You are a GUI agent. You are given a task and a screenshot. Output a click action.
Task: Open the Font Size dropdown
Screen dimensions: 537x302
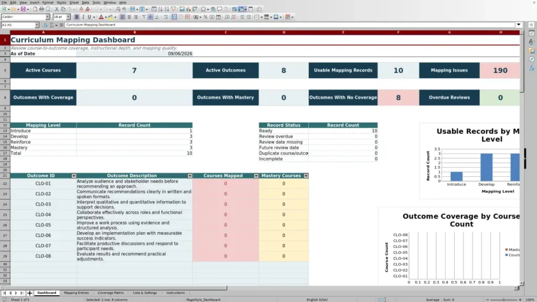[68, 17]
